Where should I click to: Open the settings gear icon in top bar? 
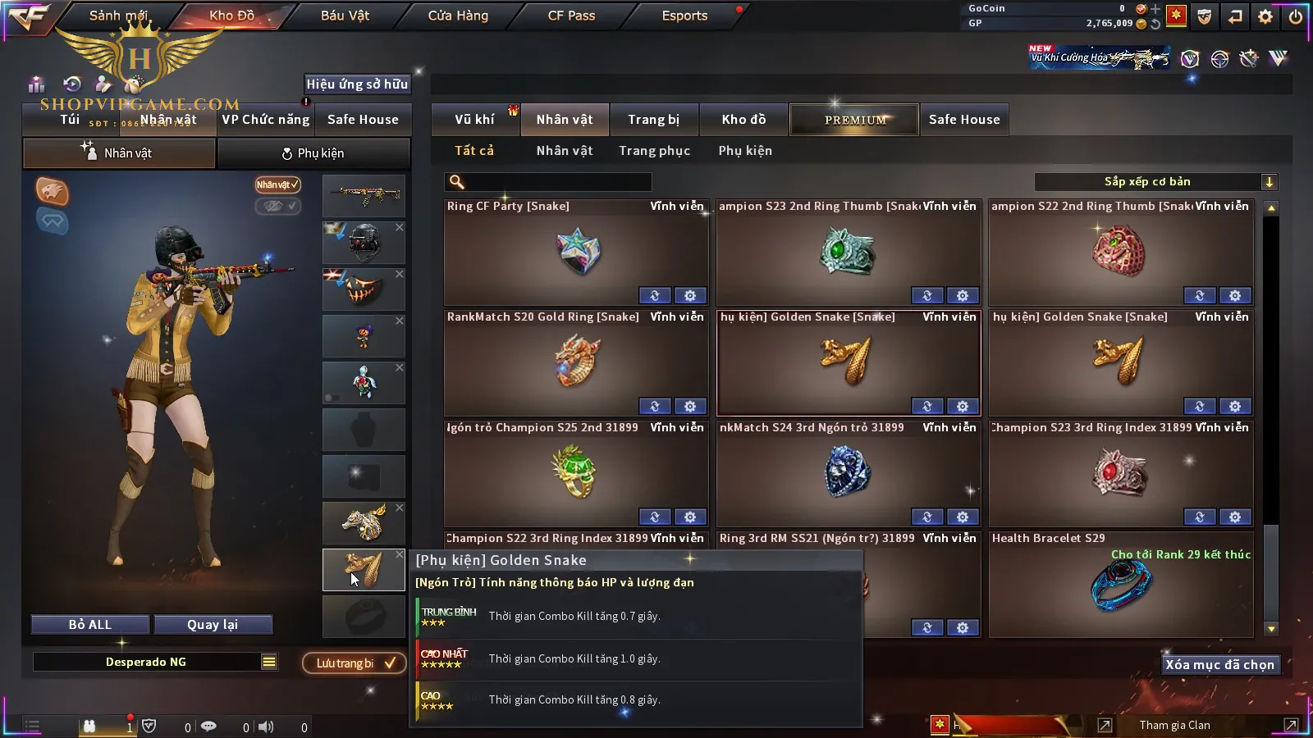point(1265,16)
